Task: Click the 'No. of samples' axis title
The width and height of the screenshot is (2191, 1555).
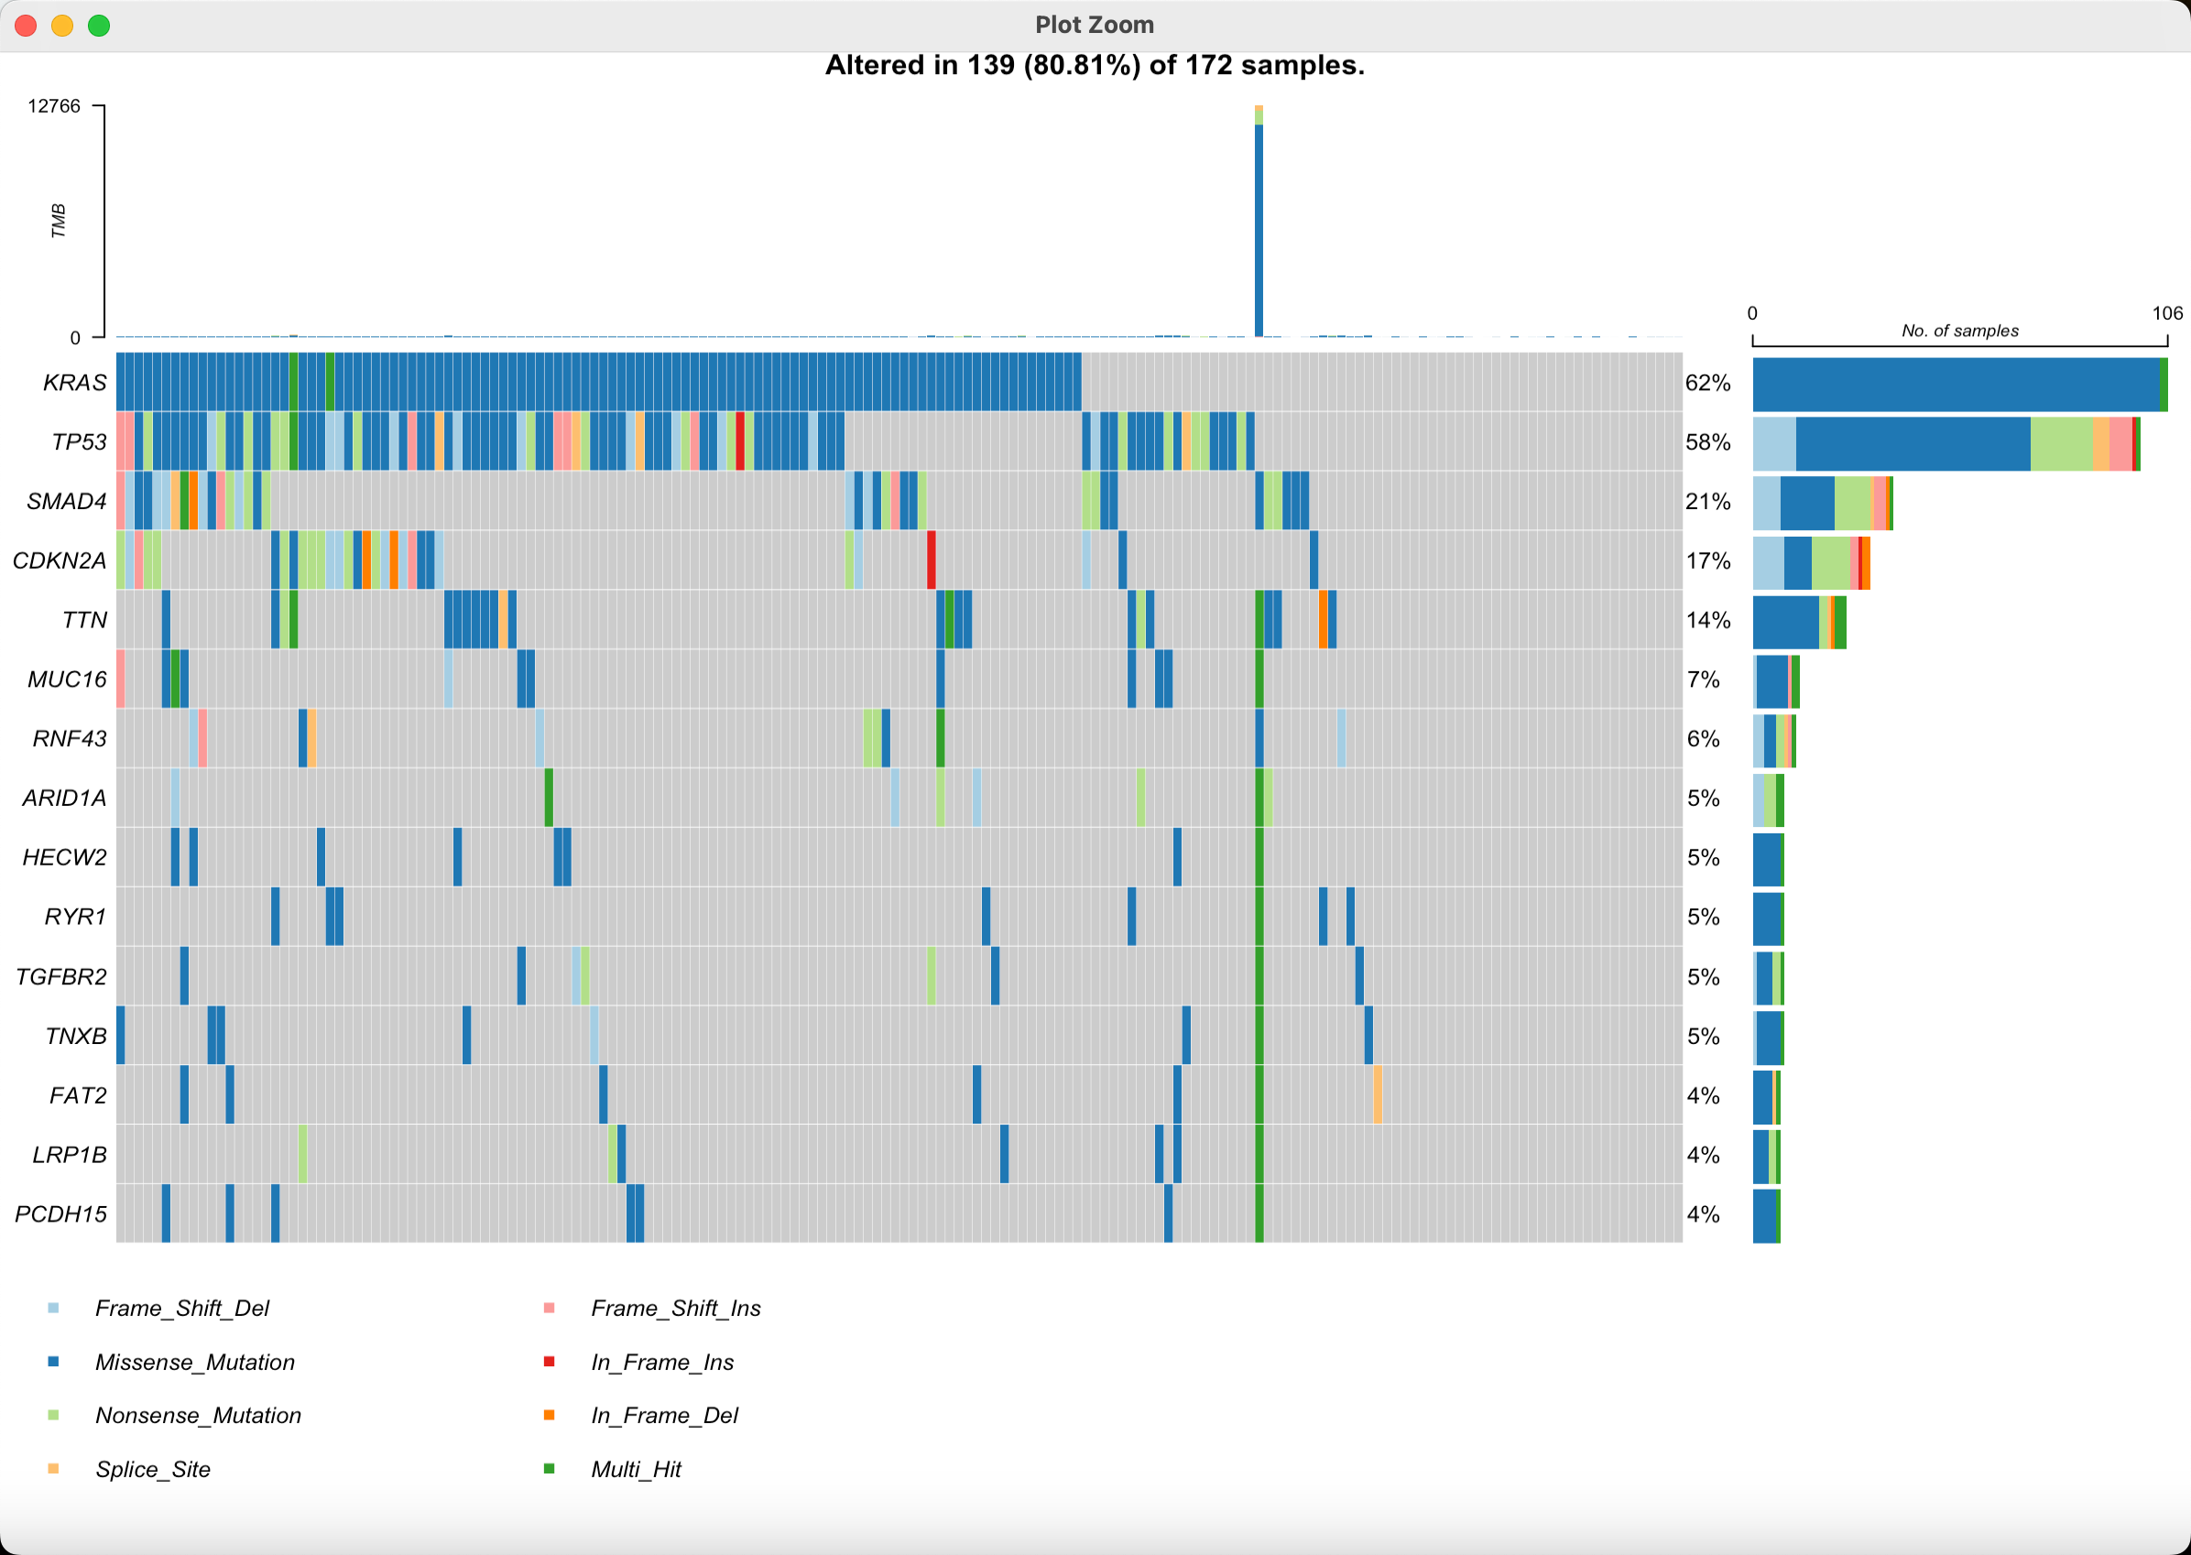Action: (x=1959, y=331)
